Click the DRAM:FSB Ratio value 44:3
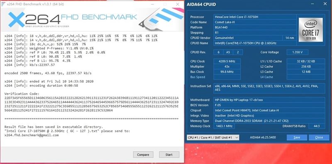Image resolution: width=332 pixels, height=164 pixels. pyautogui.click(x=317, y=126)
